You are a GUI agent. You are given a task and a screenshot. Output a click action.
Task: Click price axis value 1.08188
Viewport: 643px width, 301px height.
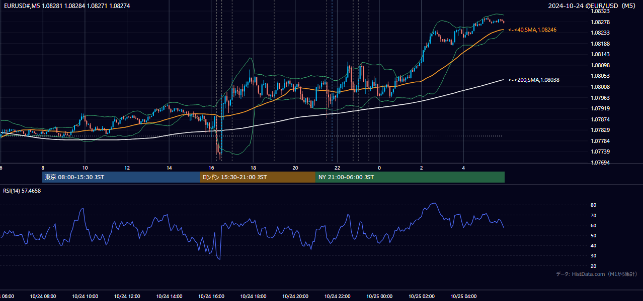[601, 44]
